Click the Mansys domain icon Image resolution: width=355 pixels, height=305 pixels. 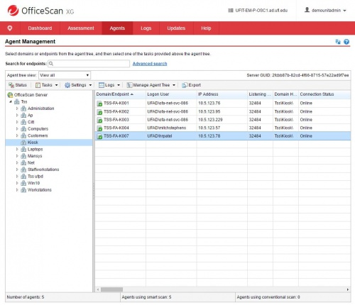tap(23, 156)
